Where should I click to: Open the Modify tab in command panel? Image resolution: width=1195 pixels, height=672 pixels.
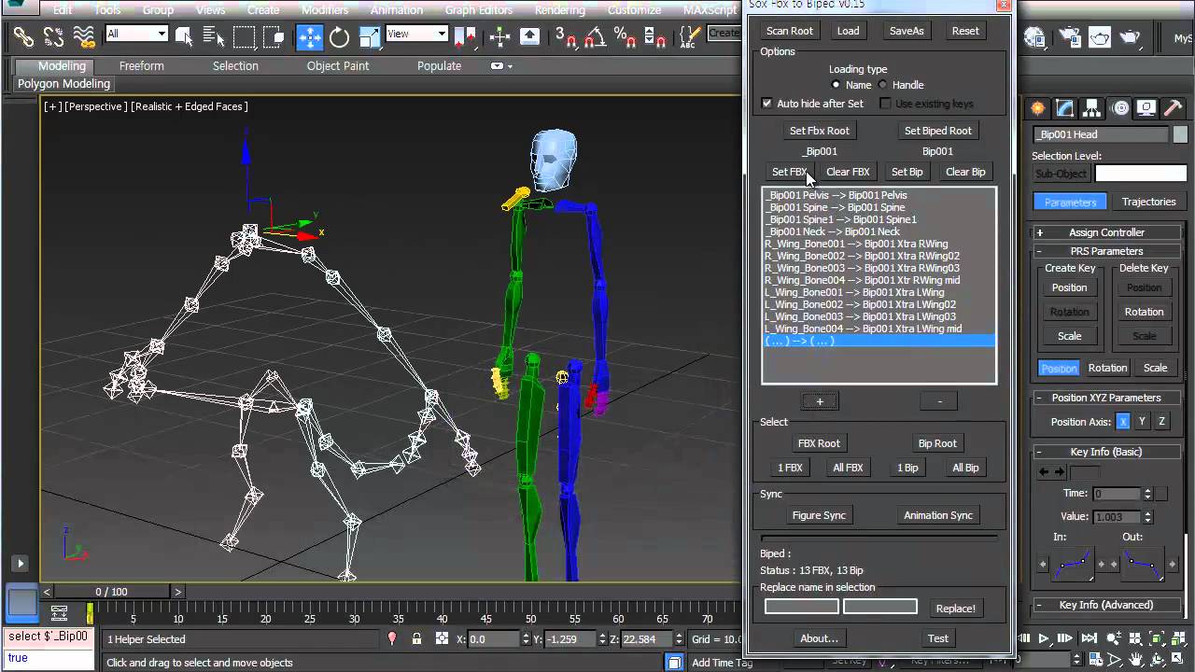point(1065,107)
